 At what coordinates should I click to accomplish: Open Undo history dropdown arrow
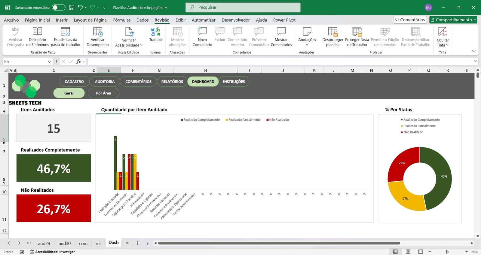pyautogui.click(x=86, y=7)
